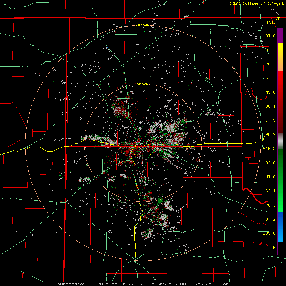This screenshot has height=286, width=286.
Task: Click the -0.9 velocity legend value
Action: tap(270, 135)
